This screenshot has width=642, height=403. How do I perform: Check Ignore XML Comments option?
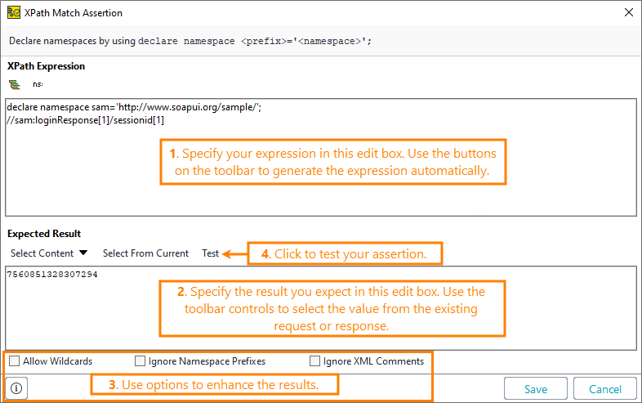314,360
